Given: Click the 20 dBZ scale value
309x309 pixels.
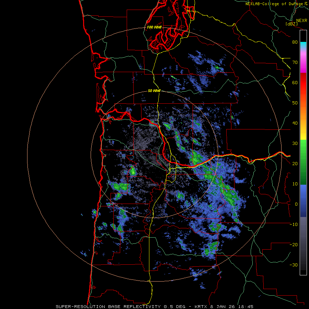Looking at the screenshot, I should [x=295, y=164].
